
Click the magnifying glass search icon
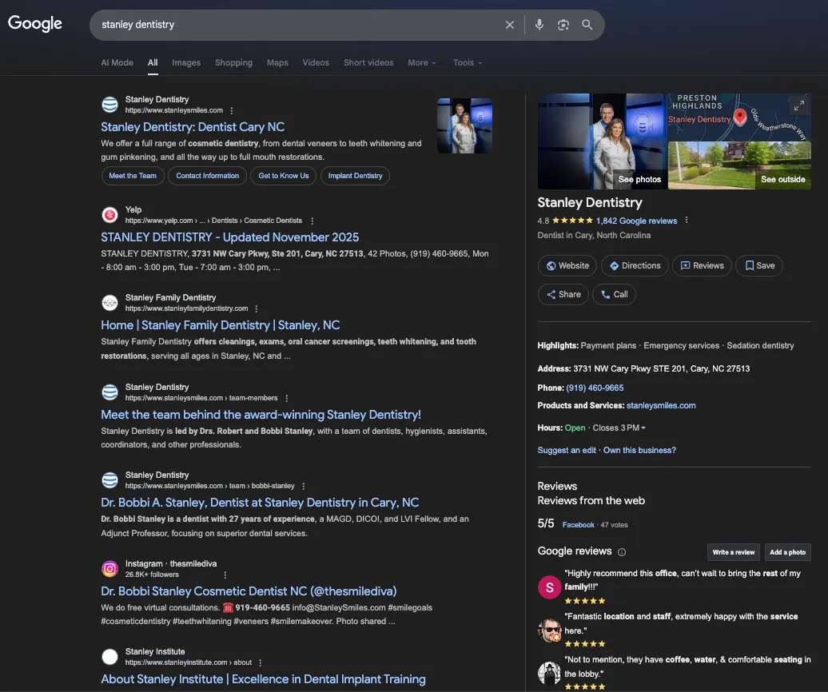587,25
